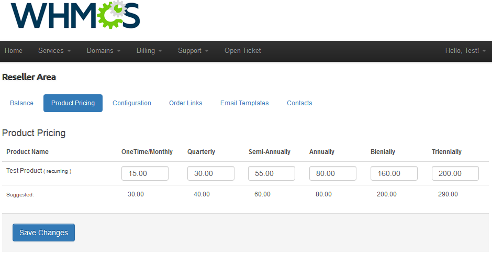This screenshot has height=254, width=492.
Task: Focus the Quarterly price field 30.00
Action: (211, 173)
